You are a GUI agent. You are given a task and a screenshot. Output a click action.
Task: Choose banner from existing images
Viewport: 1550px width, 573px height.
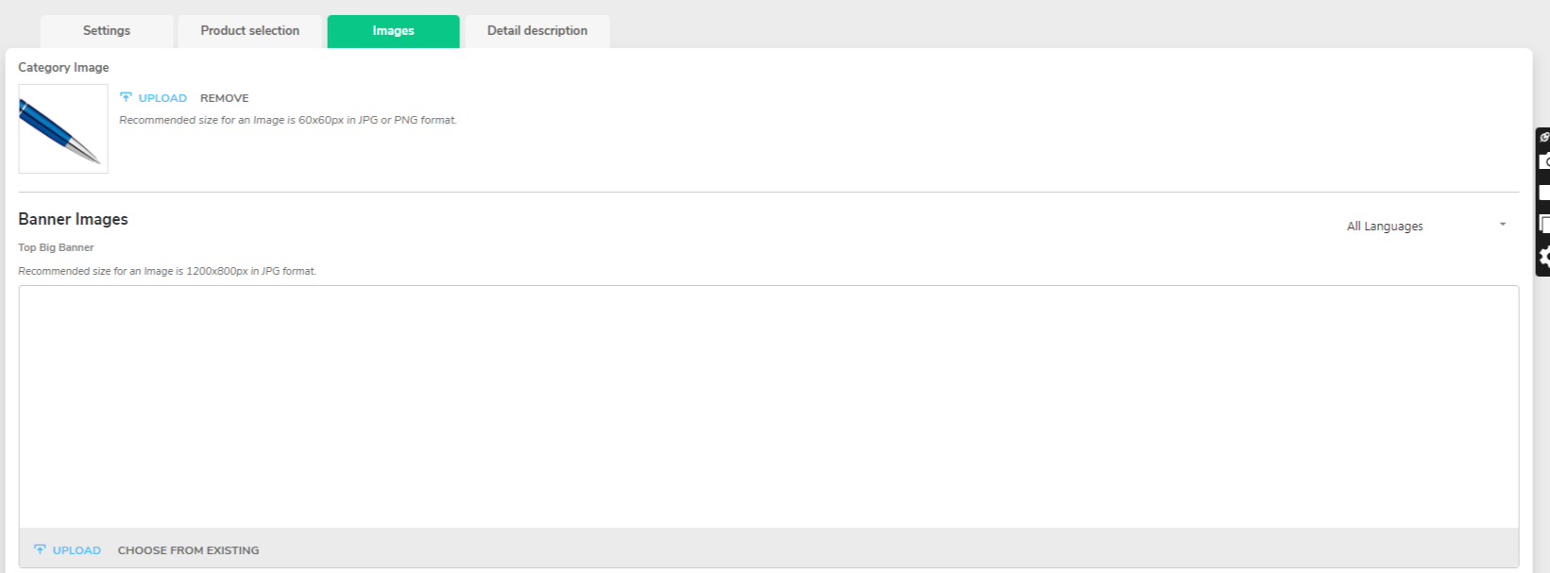(x=188, y=550)
